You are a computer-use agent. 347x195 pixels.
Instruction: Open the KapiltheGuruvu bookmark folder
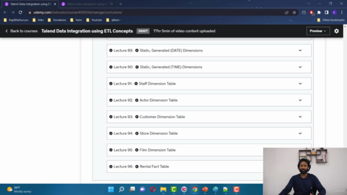point(16,20)
